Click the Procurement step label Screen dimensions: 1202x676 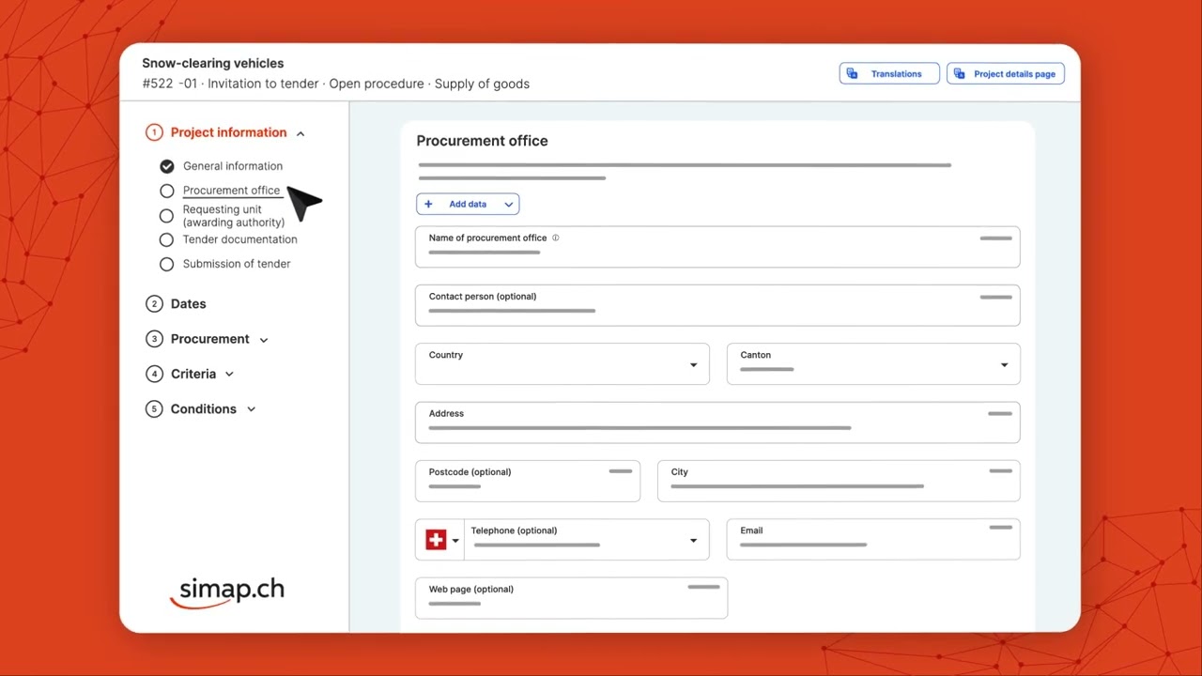210,339
